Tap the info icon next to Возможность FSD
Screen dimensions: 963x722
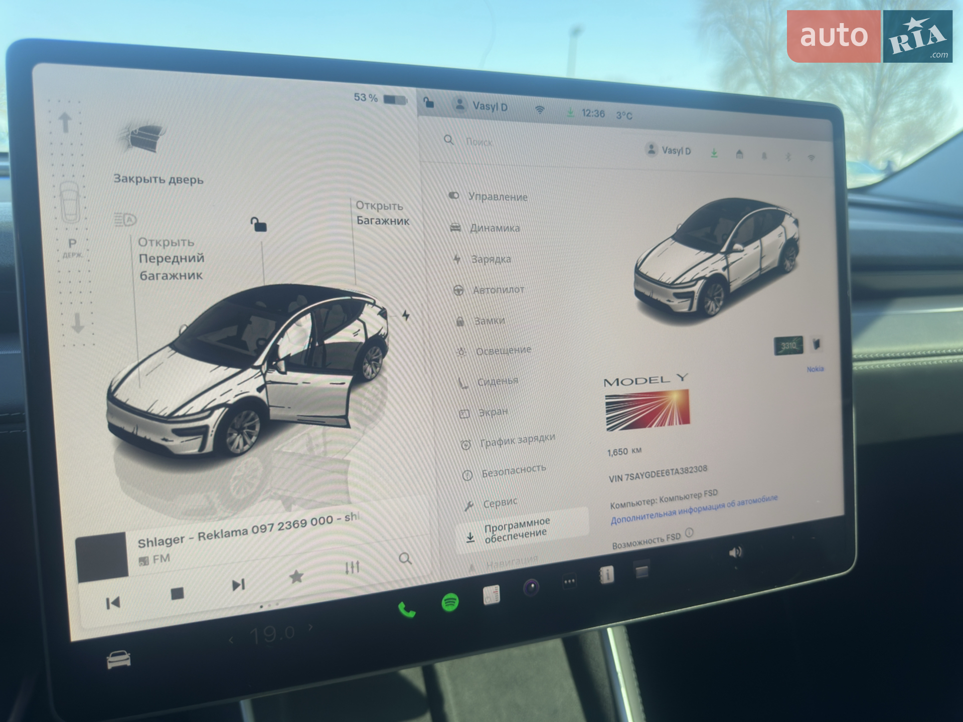point(689,532)
